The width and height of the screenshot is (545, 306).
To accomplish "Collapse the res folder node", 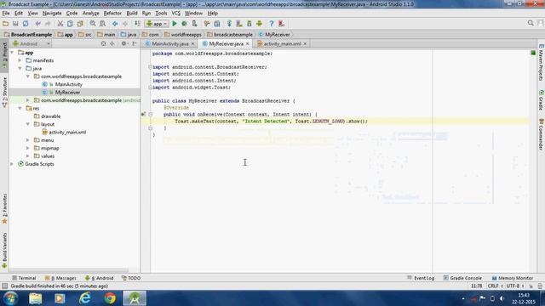I will click(20, 108).
